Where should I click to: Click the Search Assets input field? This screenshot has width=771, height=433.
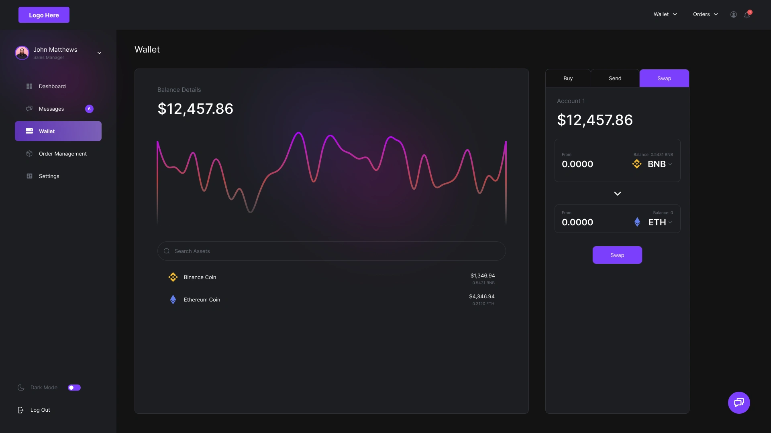tap(331, 251)
